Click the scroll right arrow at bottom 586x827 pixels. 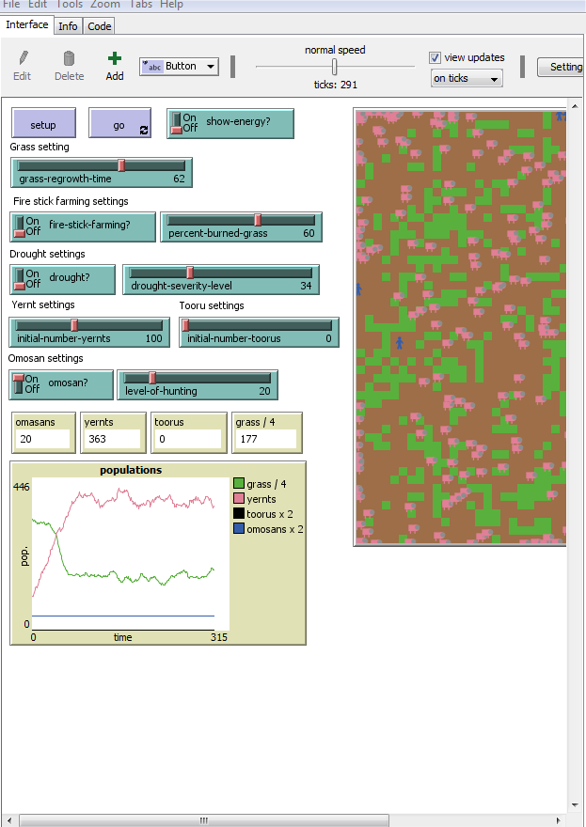point(559,820)
